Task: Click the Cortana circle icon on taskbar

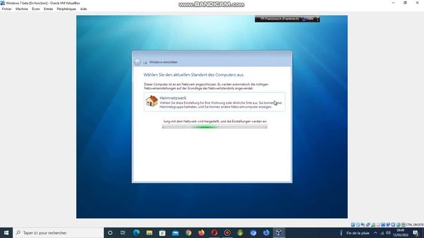Action: pyautogui.click(x=110, y=233)
